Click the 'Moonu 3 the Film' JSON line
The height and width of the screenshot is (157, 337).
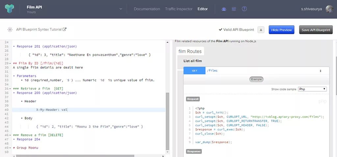pyautogui.click(x=90, y=127)
